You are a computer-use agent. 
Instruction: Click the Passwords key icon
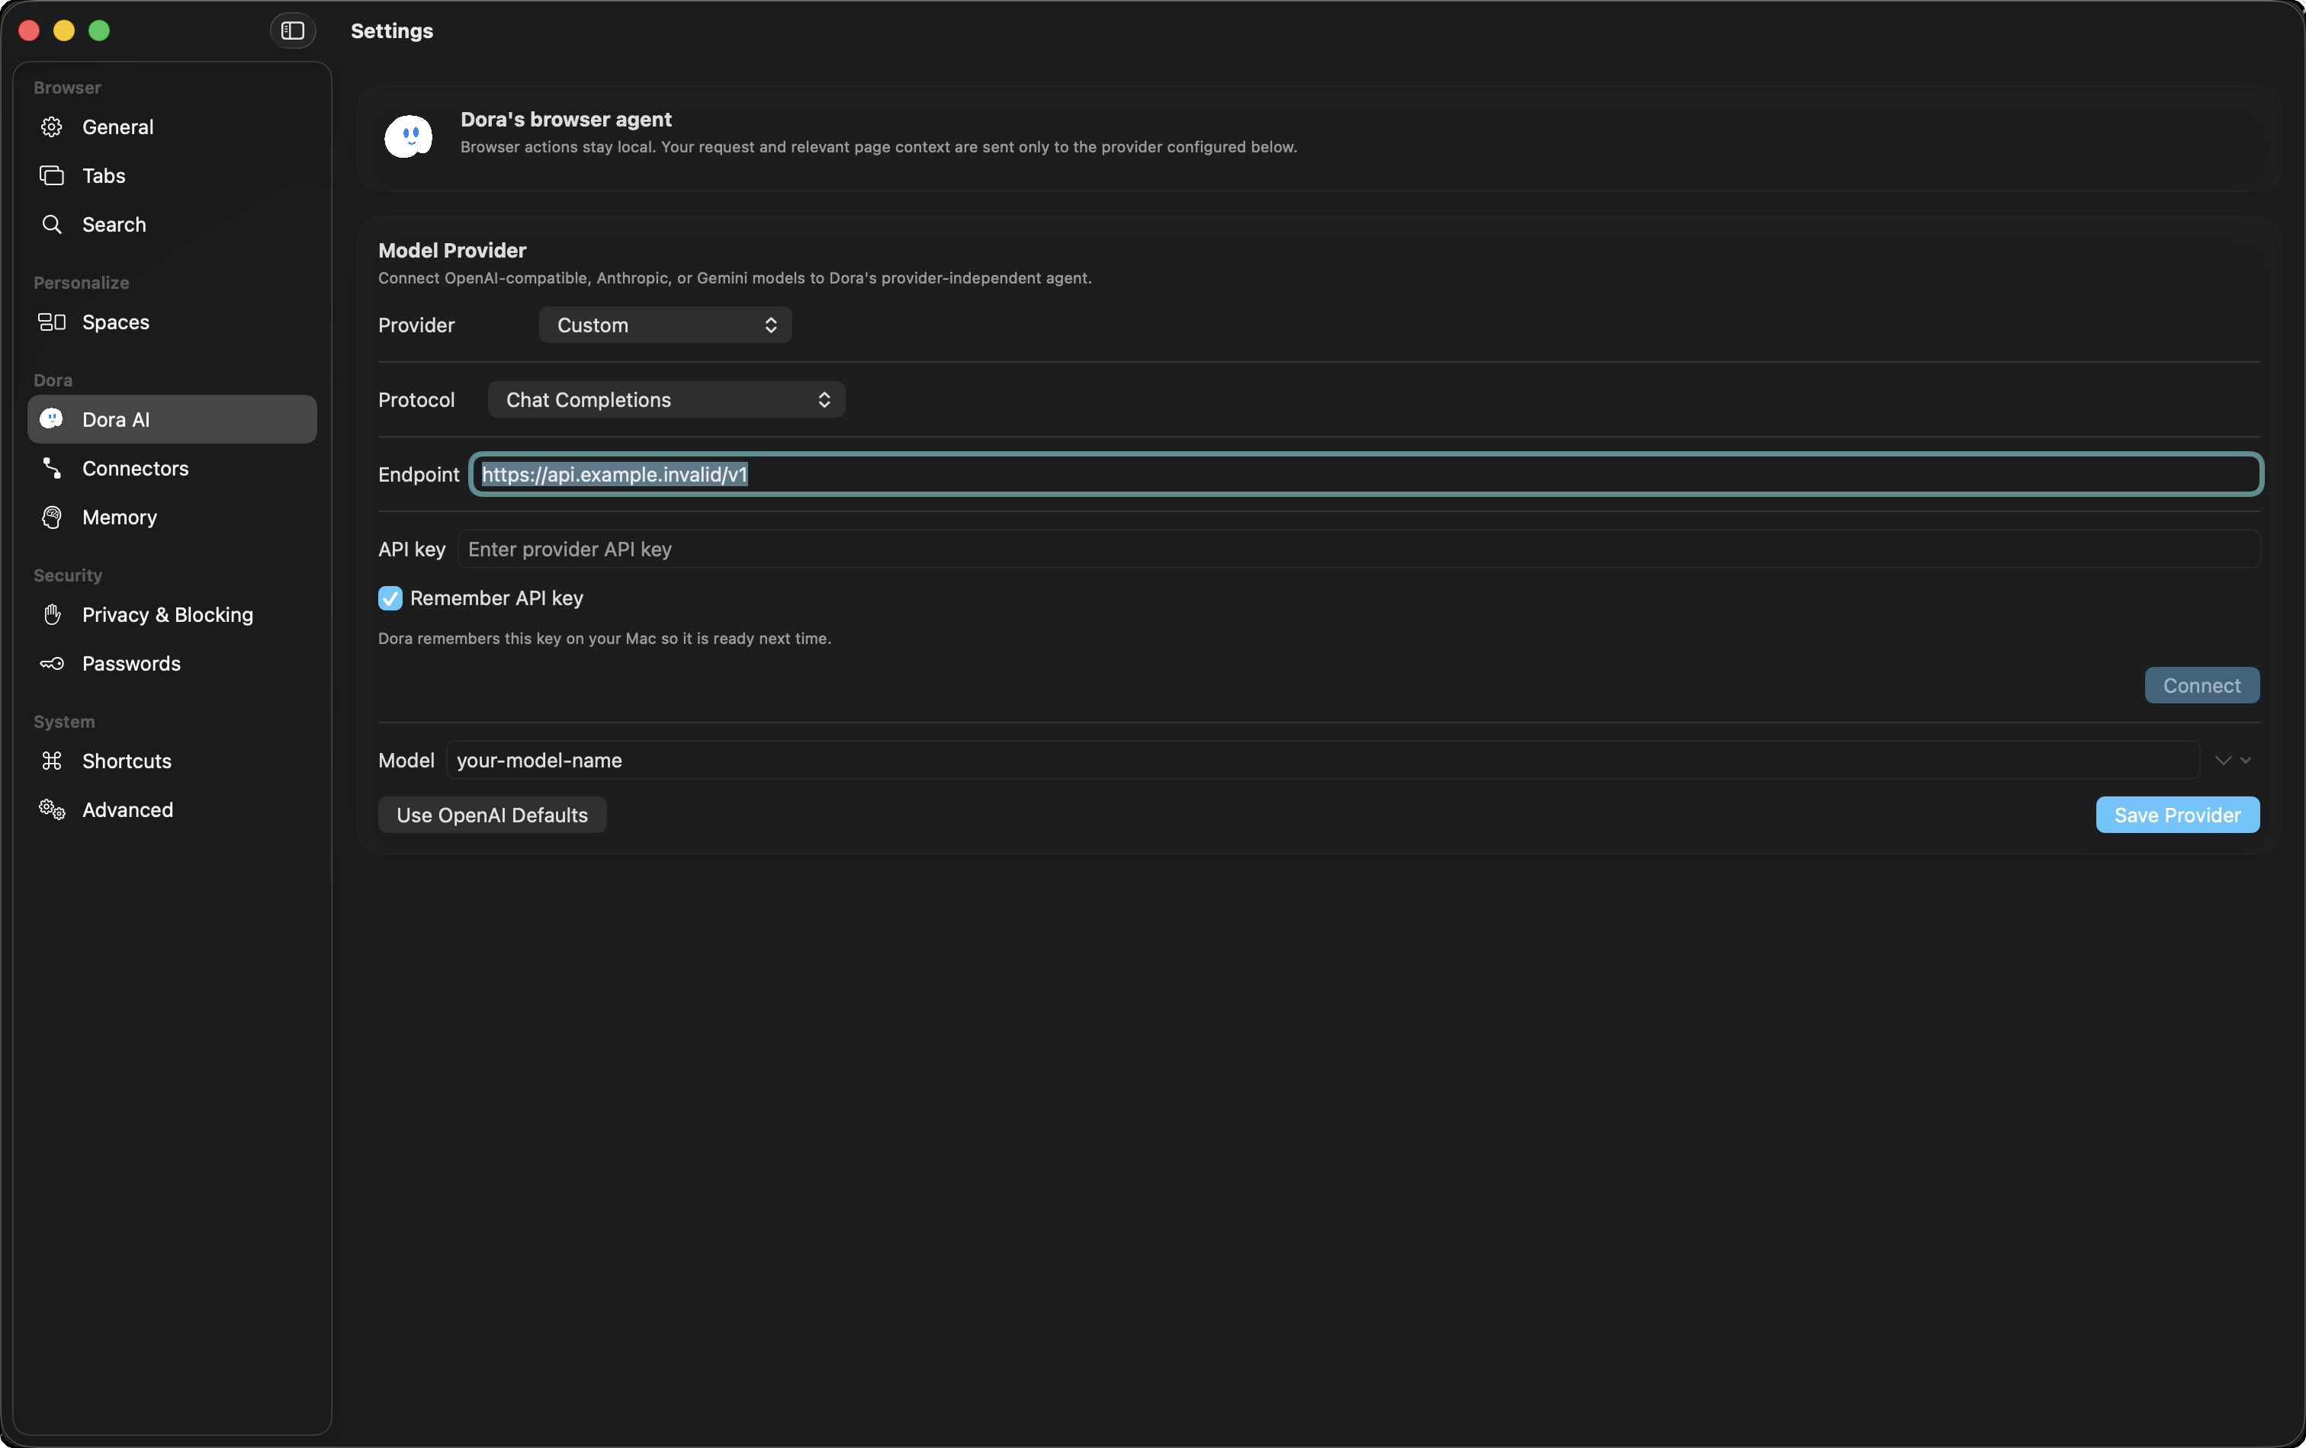point(52,665)
